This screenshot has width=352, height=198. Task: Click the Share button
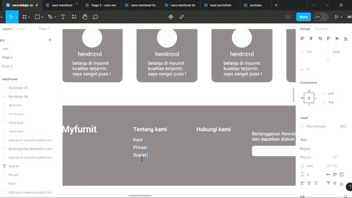click(x=304, y=17)
